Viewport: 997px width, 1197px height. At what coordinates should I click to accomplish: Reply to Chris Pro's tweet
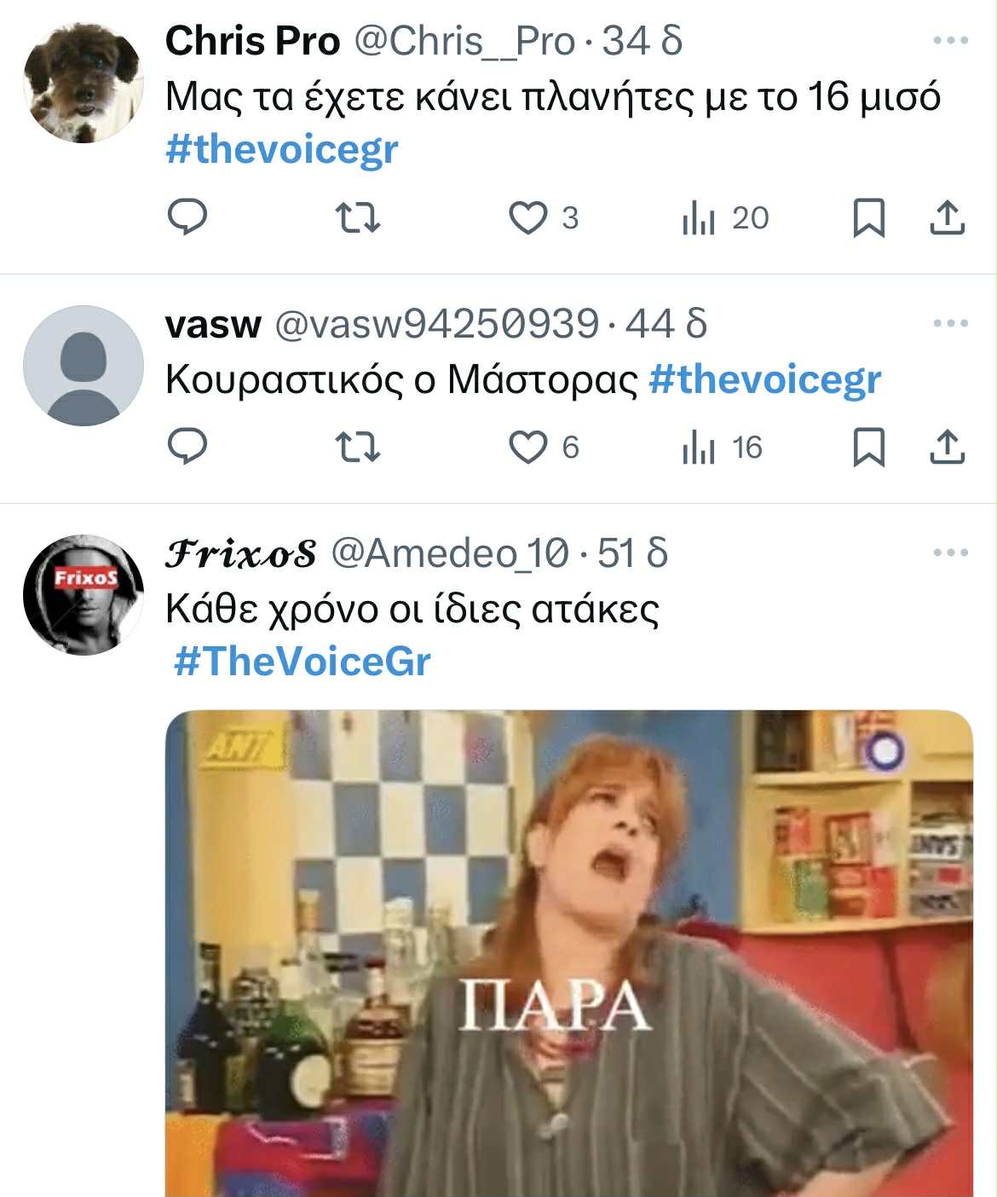[187, 217]
